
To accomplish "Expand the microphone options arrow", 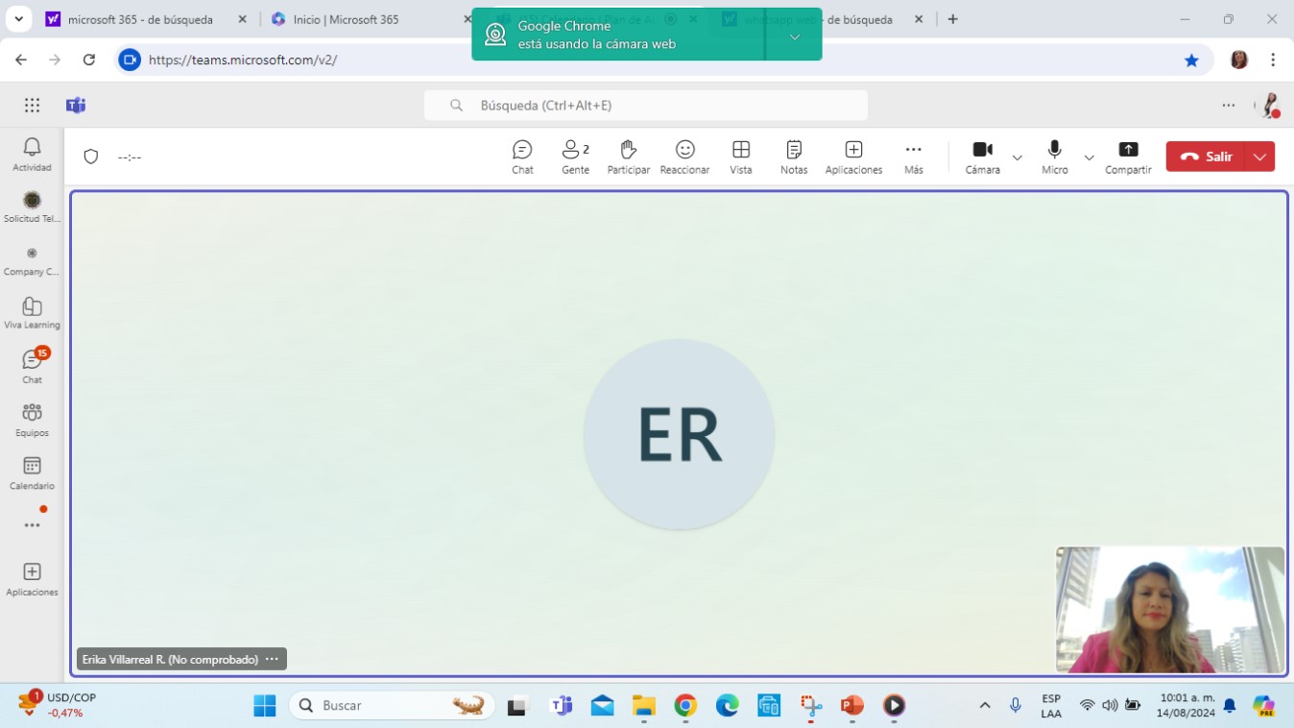I will pyautogui.click(x=1089, y=158).
